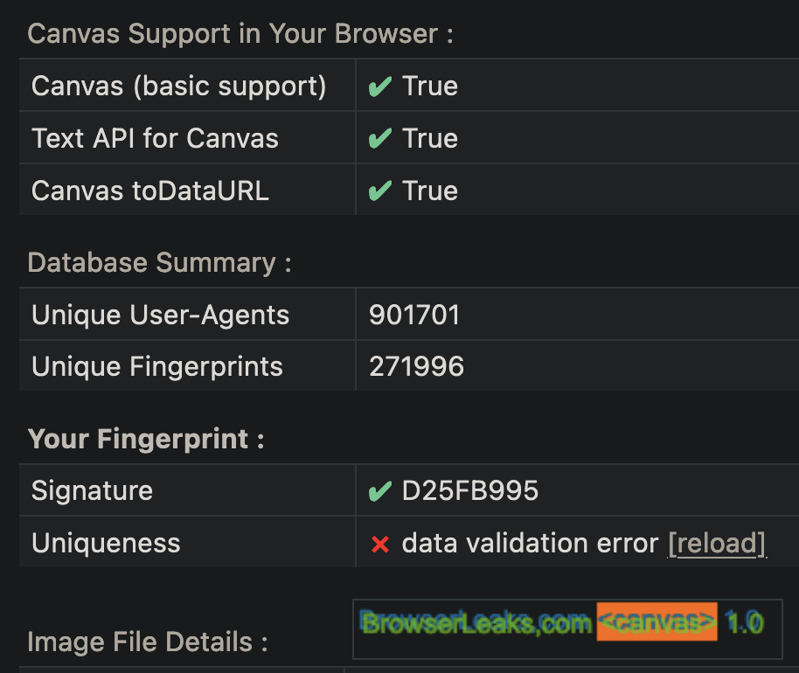This screenshot has height=673, width=799.
Task: Click the green checkmark beside signature D25FB995
Action: [380, 491]
